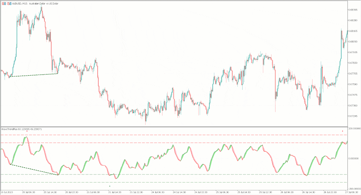Click the chart icon beside the AUDUSD title
This screenshot has height=195, width=361.
point(9,3)
